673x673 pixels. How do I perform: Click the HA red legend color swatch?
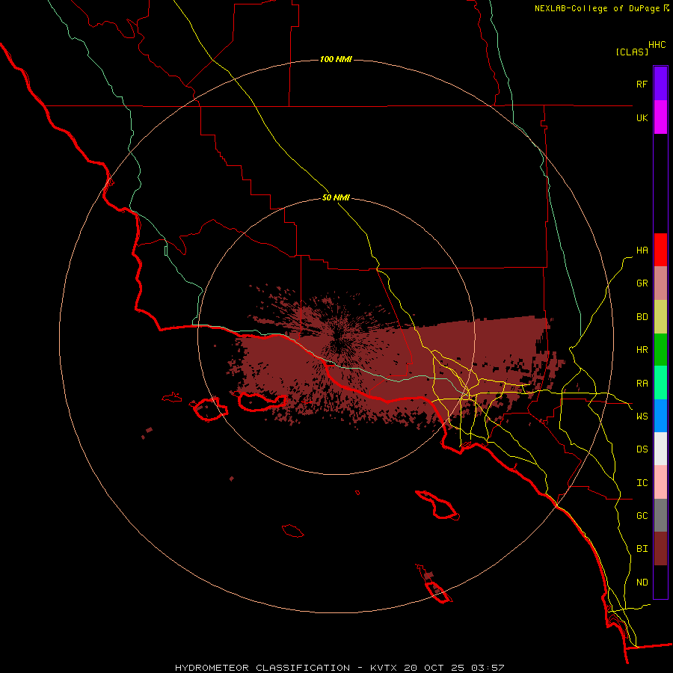click(x=660, y=250)
